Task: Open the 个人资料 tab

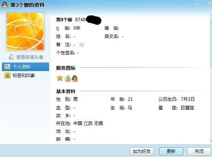Action: pos(25,67)
